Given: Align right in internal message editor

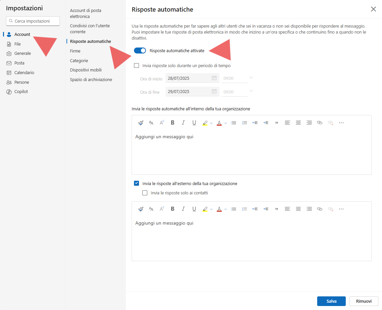Looking at the screenshot, I should coord(309,123).
